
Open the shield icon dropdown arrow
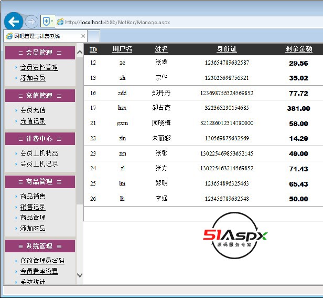pyautogui.click(x=52, y=22)
